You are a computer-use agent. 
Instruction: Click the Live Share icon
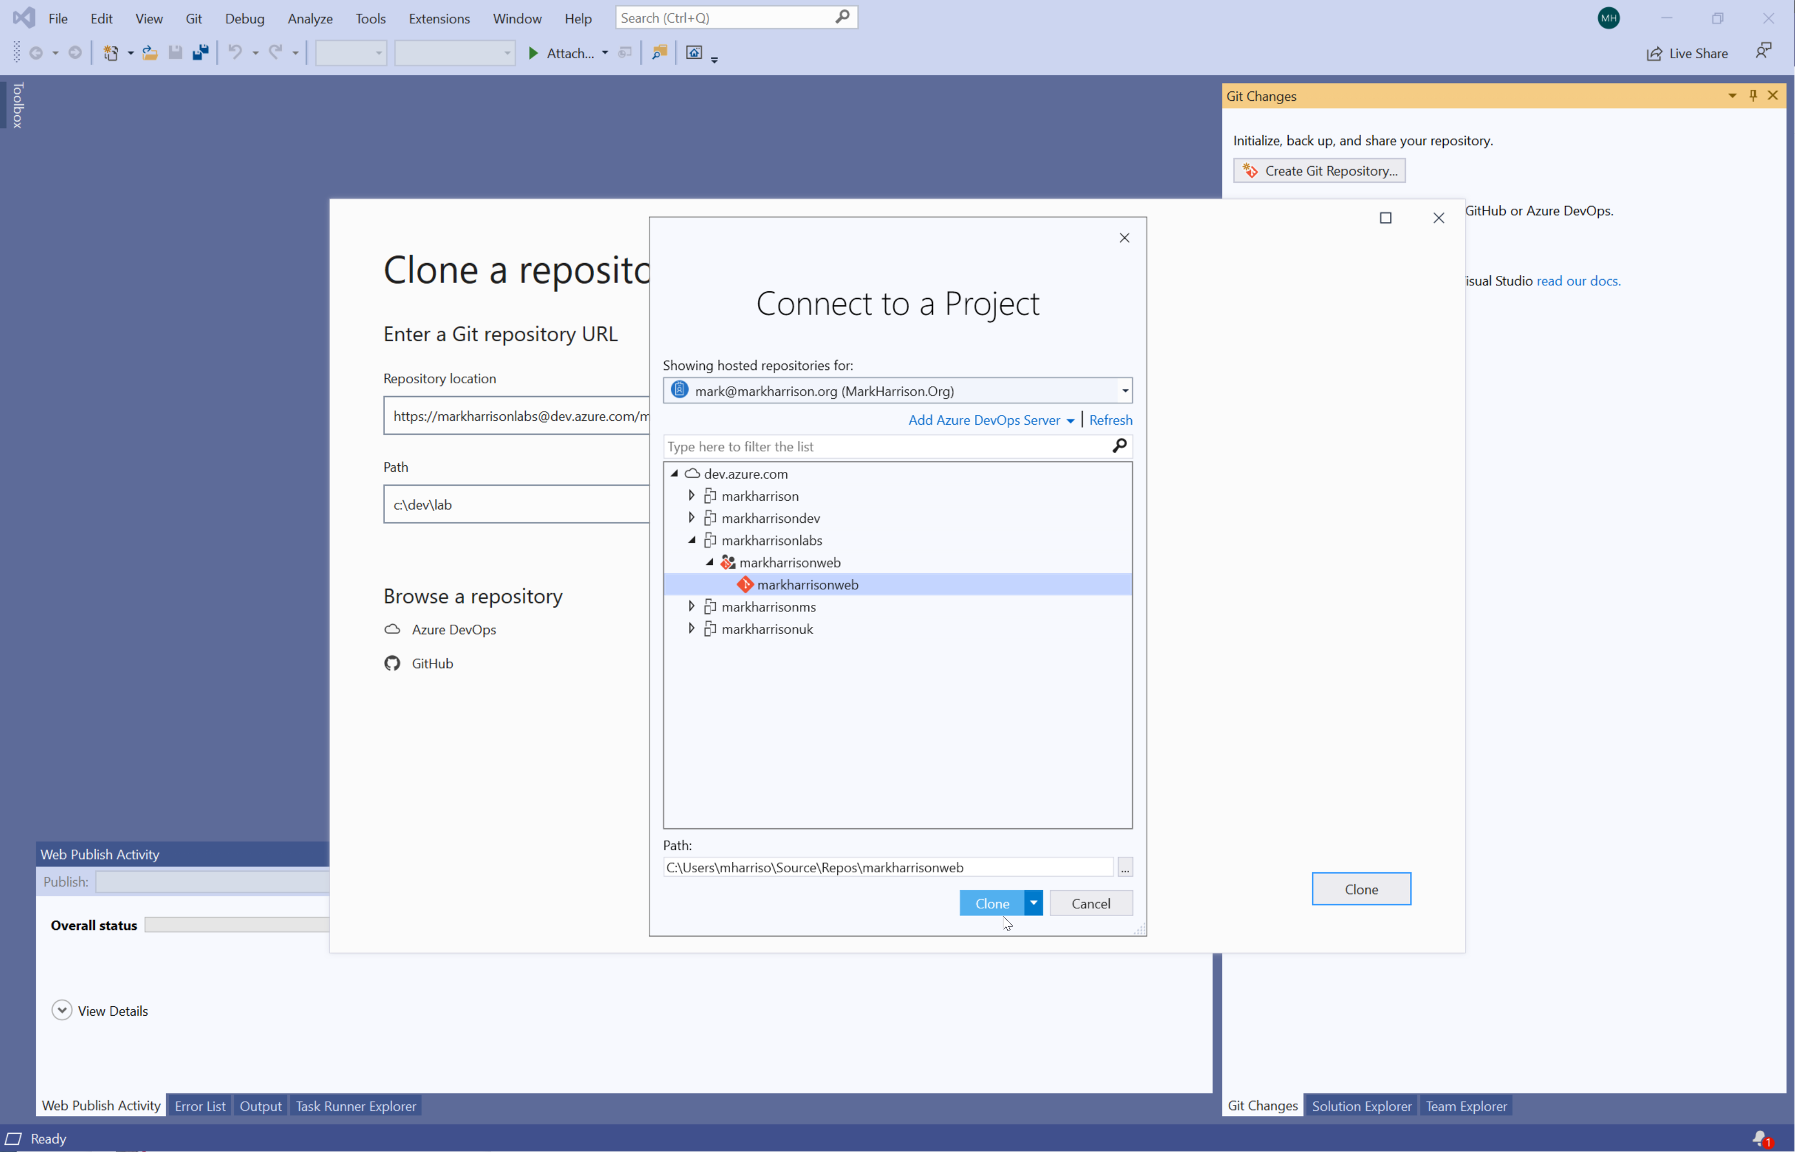click(1654, 53)
